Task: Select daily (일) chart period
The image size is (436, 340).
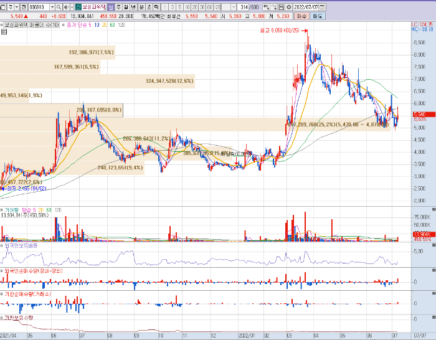Action: pos(111,7)
